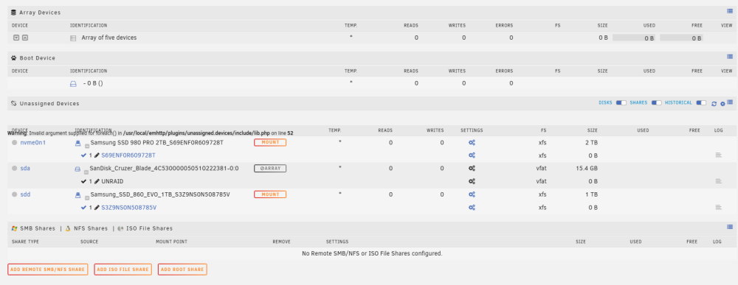This screenshot has height=285, width=738.
Task: Toggle the Disks switch
Action: pos(621,103)
